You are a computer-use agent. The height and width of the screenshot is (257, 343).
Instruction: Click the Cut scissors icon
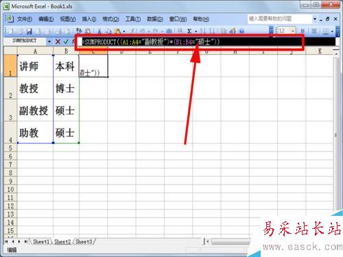pos(99,31)
